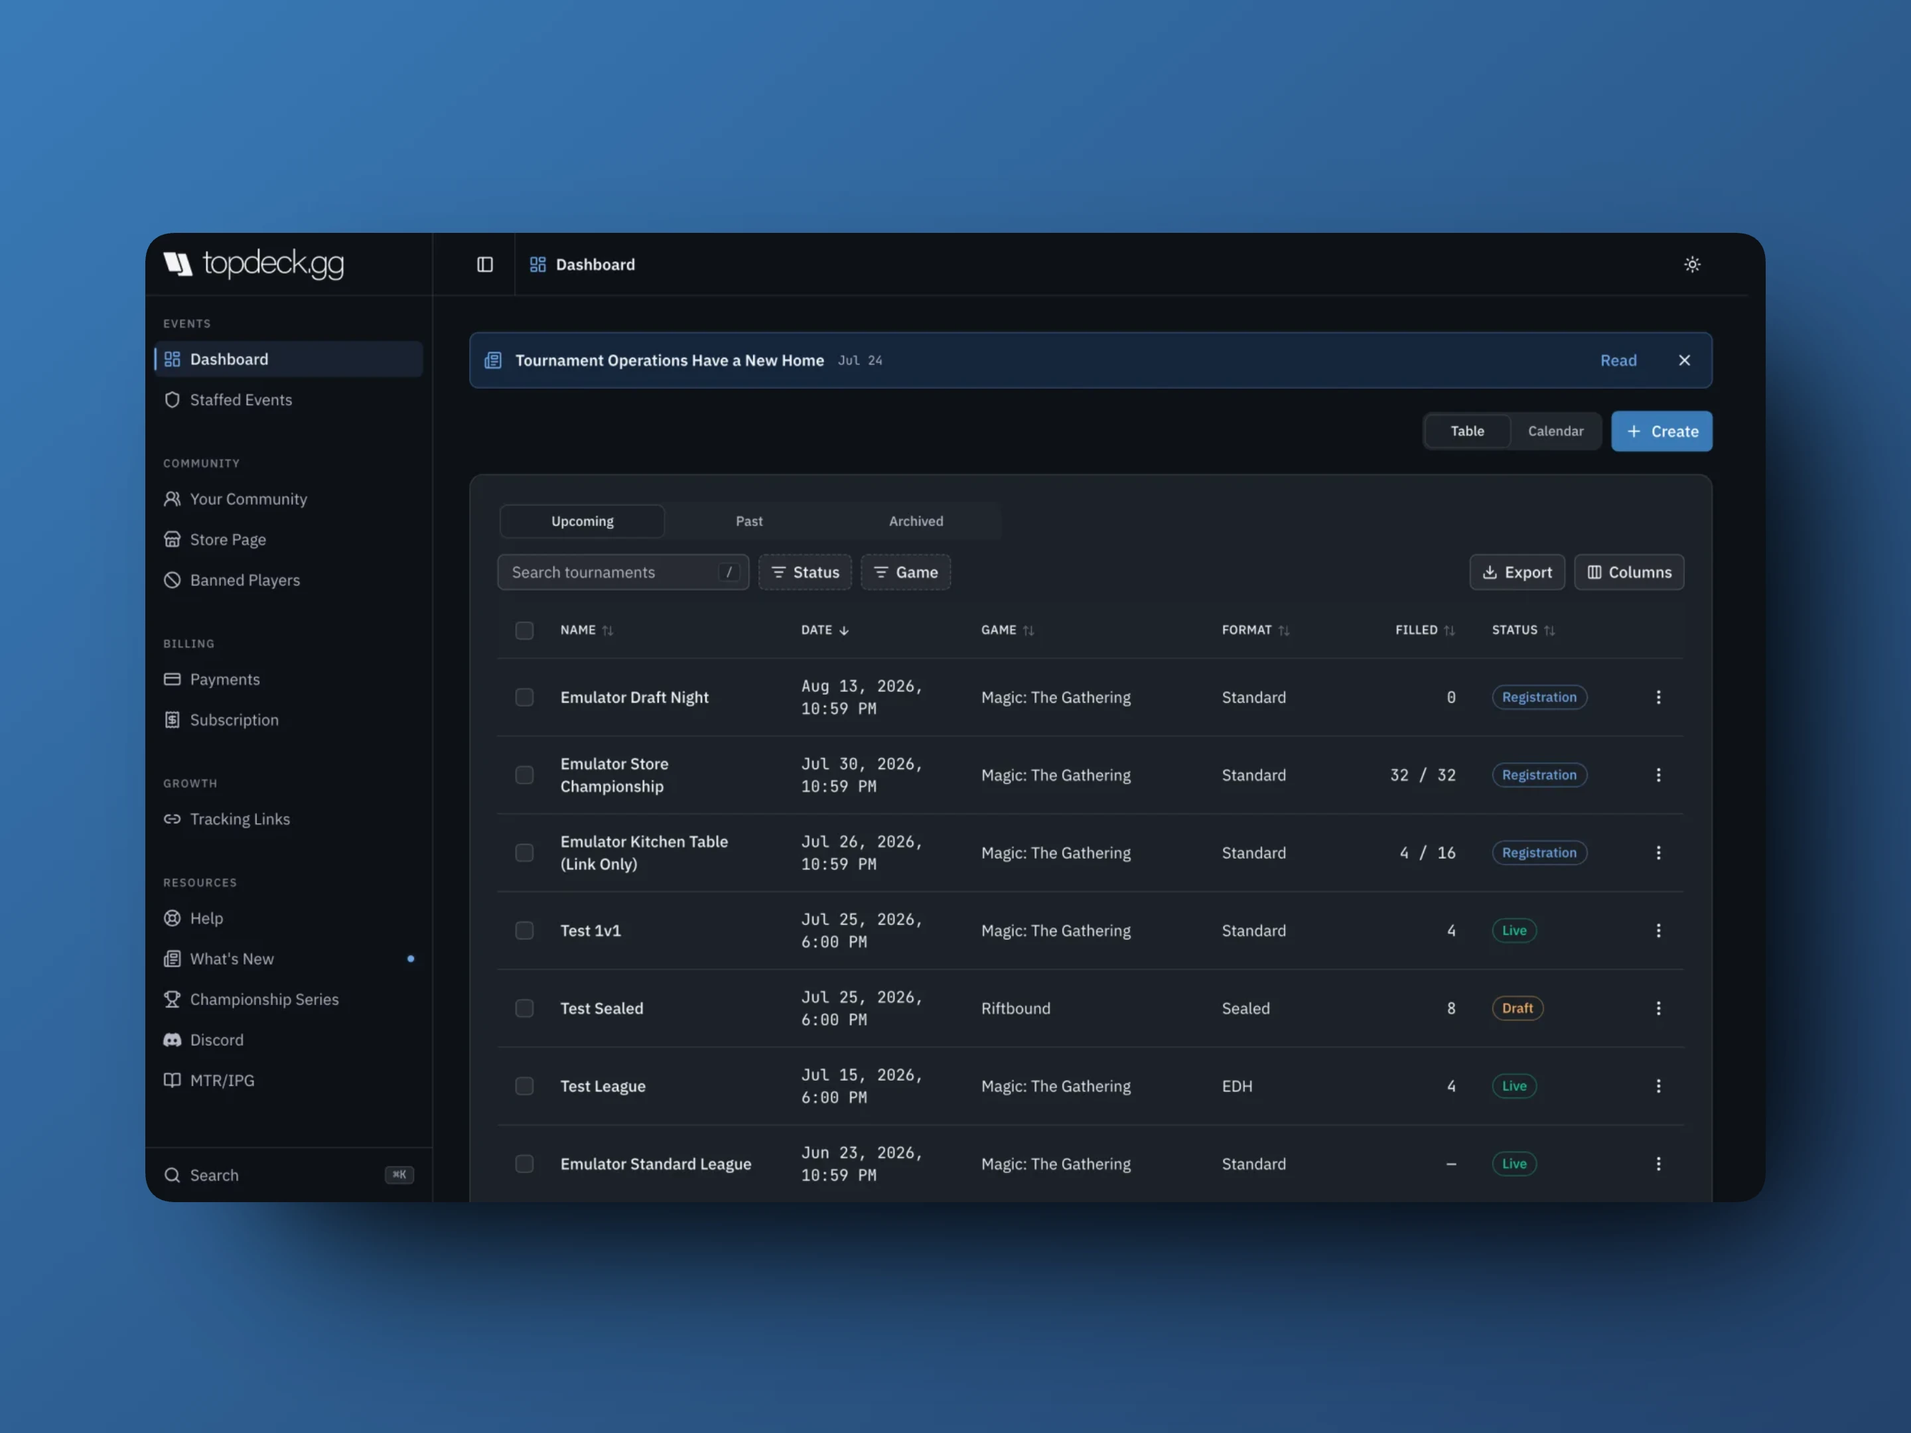Image resolution: width=1911 pixels, height=1433 pixels.
Task: Click the Store Page storefront icon
Action: (x=172, y=540)
